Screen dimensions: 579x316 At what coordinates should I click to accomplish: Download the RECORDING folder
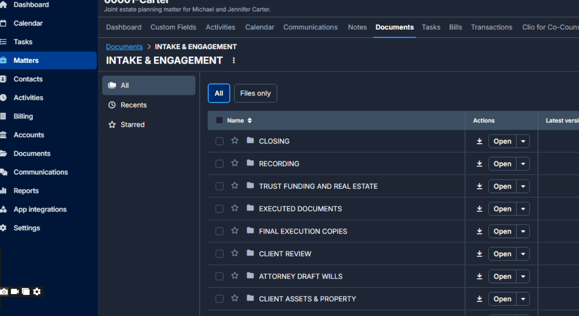click(x=479, y=164)
